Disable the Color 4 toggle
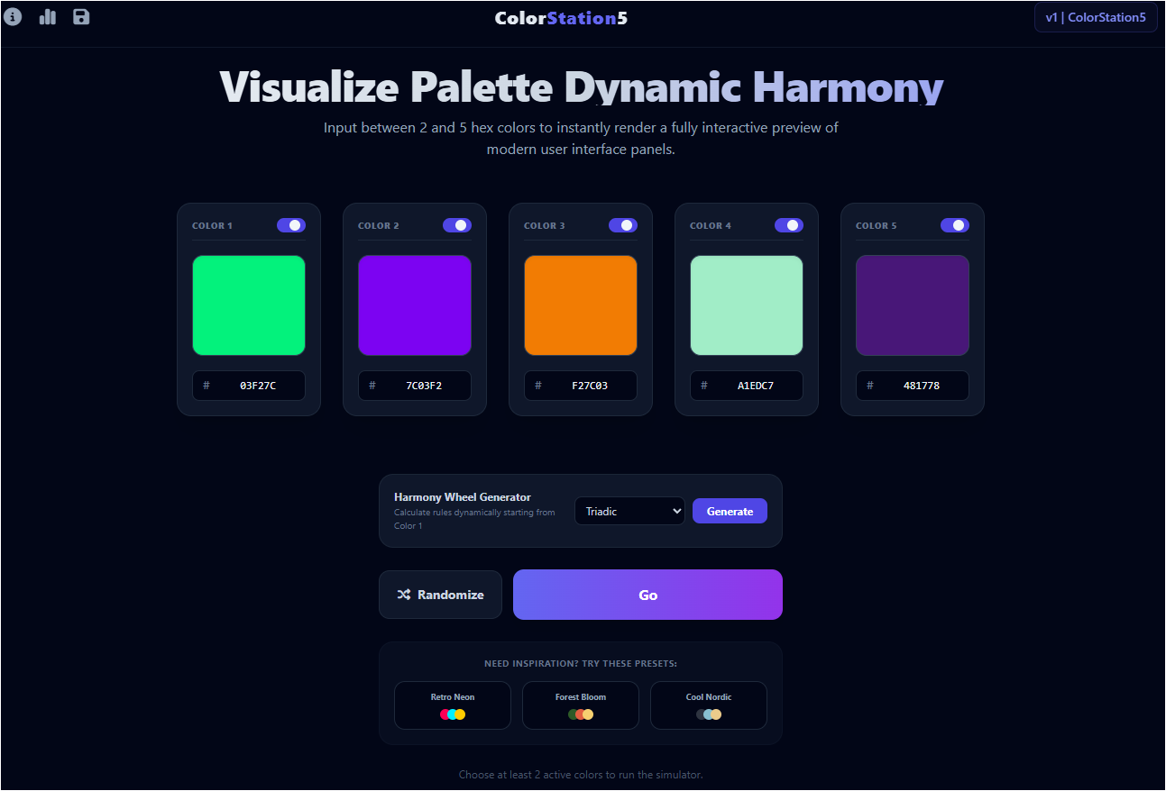The image size is (1166, 791). coord(789,225)
